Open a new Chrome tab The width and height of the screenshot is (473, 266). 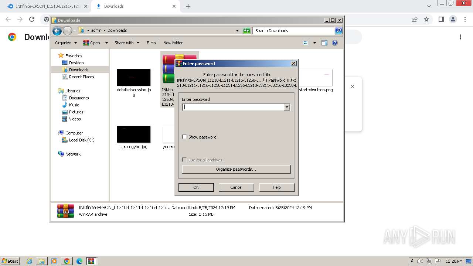point(188,6)
